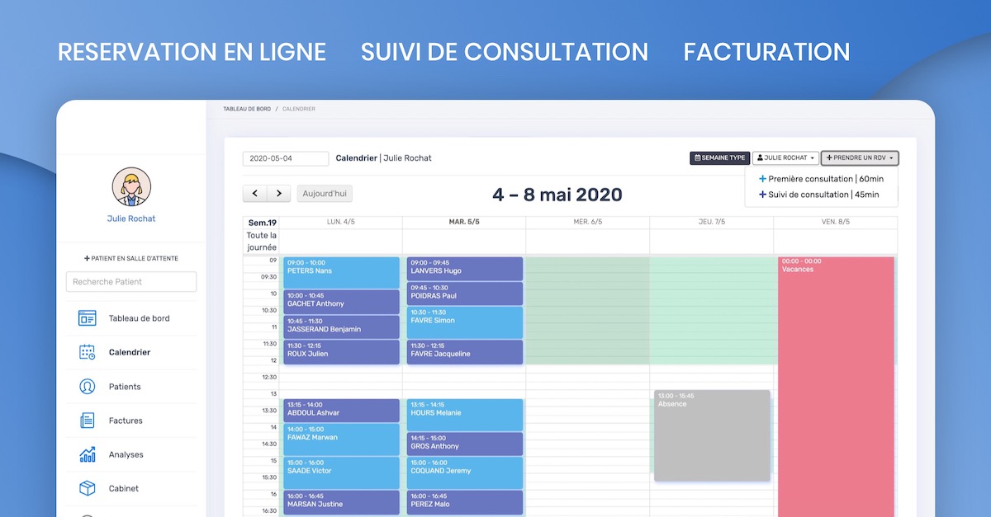Click the Tableau de bord sidebar icon
Image resolution: width=991 pixels, height=517 pixels.
tap(87, 318)
